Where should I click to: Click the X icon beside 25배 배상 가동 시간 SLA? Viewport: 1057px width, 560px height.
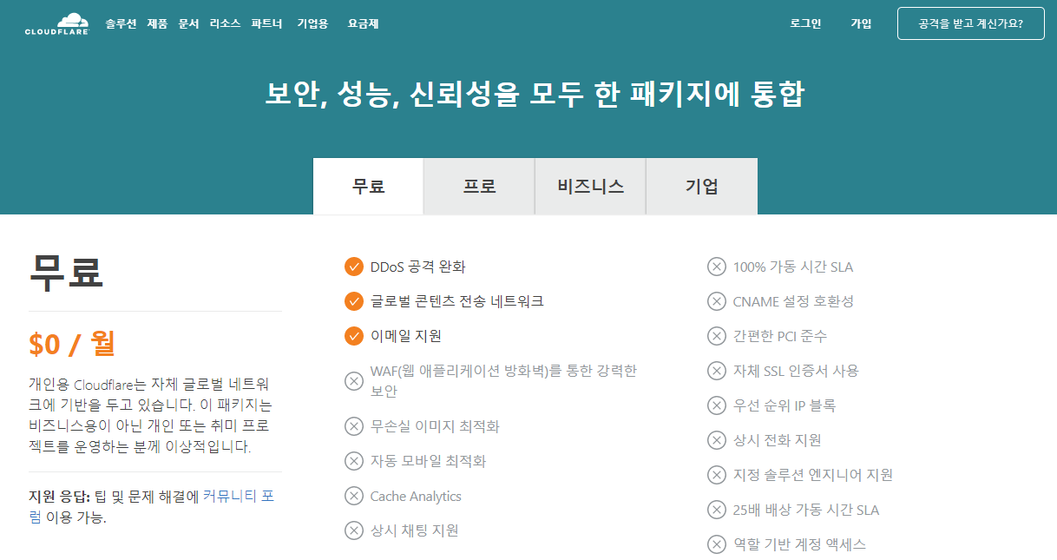pyautogui.click(x=717, y=510)
